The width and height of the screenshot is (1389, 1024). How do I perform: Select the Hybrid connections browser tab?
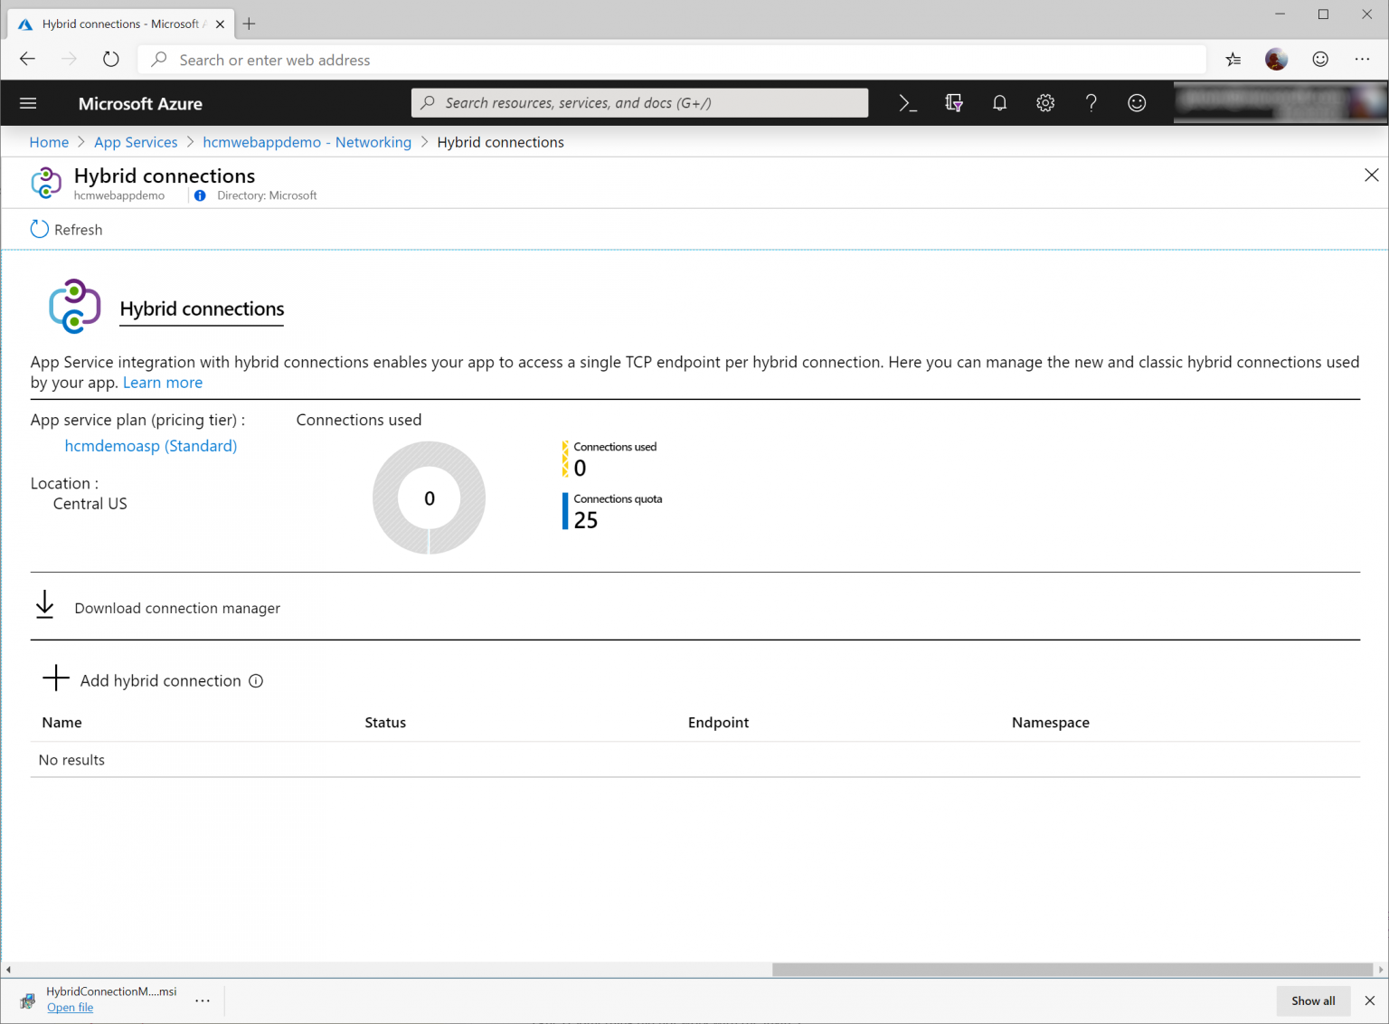click(118, 24)
